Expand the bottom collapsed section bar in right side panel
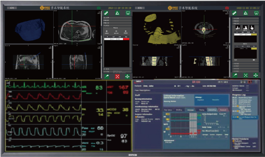Screen dimensions: 265x157 point(246,71)
